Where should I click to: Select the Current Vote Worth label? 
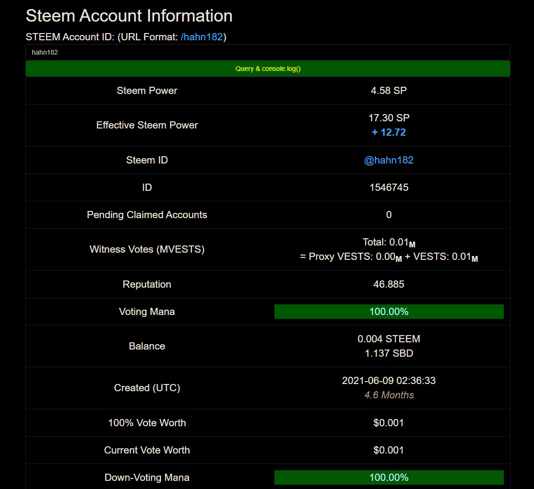147,450
